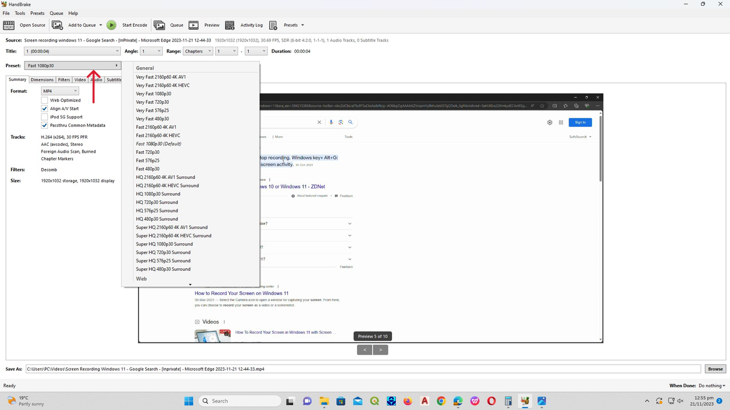Launch Firefox from the taskbar

pyautogui.click(x=407, y=401)
